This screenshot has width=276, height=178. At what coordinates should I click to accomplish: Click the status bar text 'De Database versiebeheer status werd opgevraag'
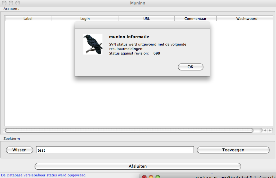tap(43, 175)
